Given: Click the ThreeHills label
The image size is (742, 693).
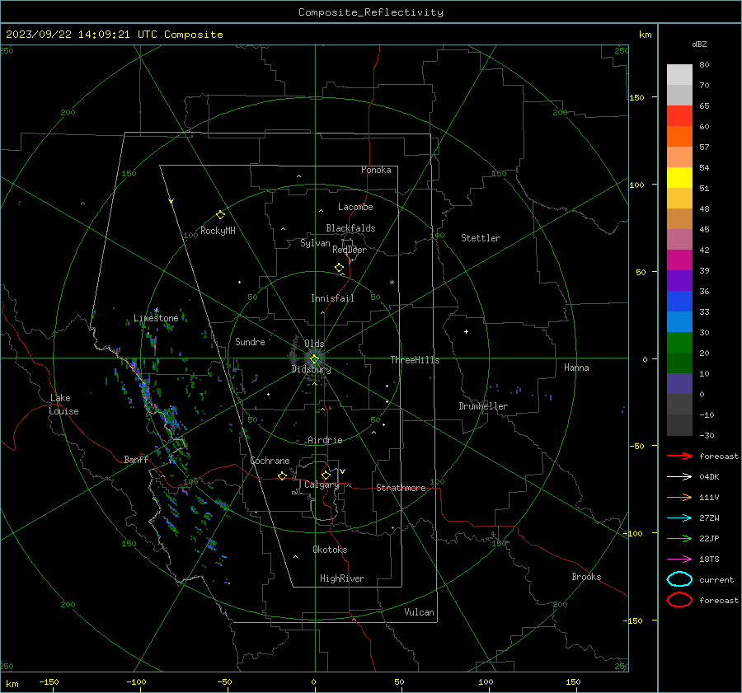Looking at the screenshot, I should click(415, 360).
